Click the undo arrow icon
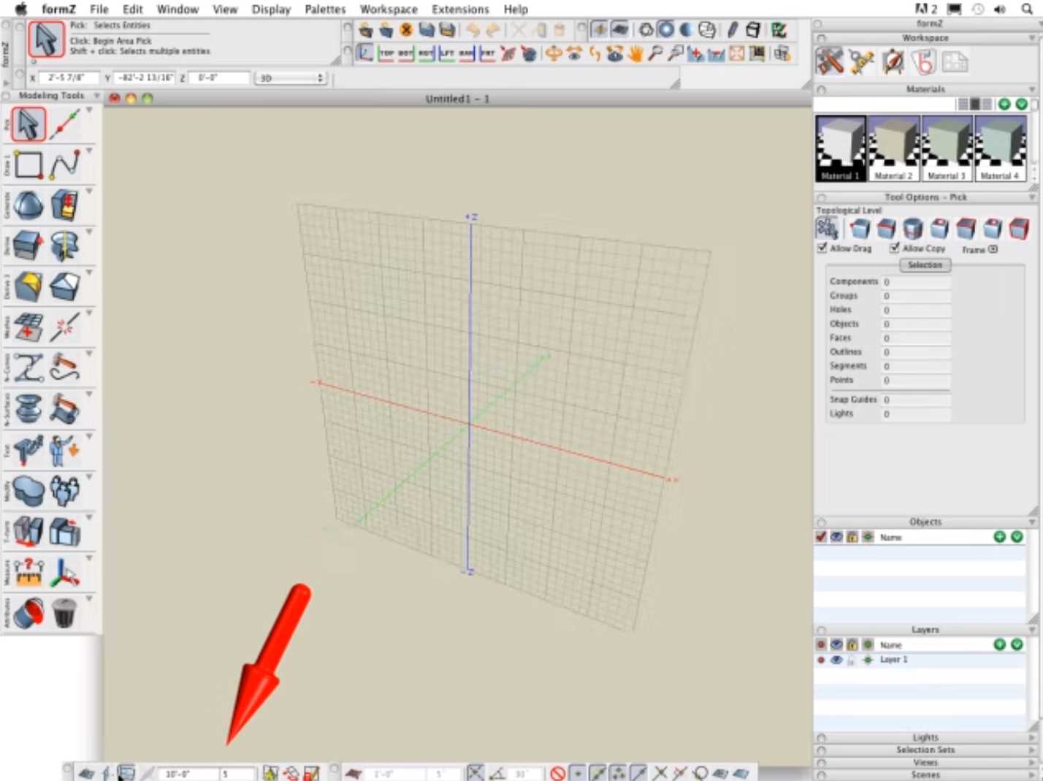1043x781 pixels. coord(473,30)
